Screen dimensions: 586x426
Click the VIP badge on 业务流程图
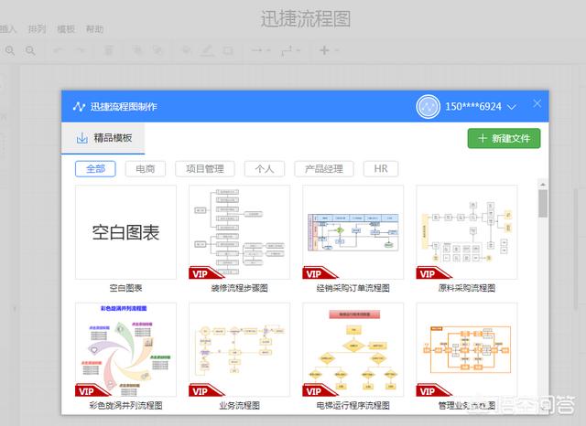(205, 391)
